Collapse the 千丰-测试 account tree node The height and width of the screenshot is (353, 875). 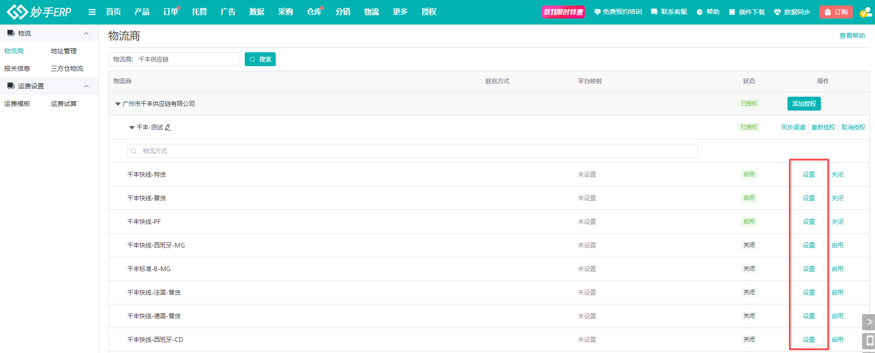point(132,128)
